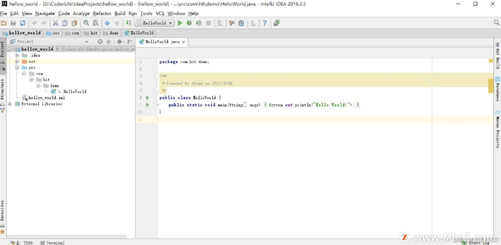
Task: Click the run gutter icon next to class HelloWorld
Action: [147, 98]
